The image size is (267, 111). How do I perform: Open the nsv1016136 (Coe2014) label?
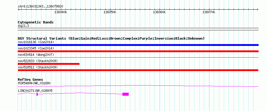(36, 42)
